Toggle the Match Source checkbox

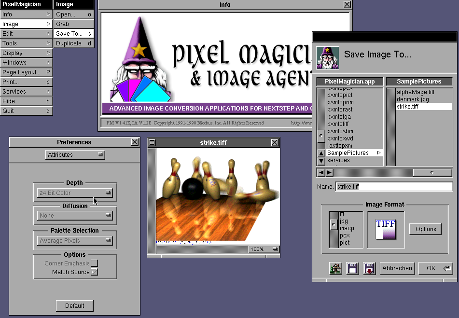(x=94, y=272)
